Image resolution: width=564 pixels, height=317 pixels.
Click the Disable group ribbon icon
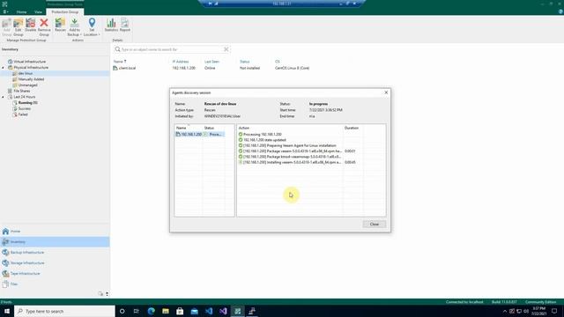[x=31, y=26]
